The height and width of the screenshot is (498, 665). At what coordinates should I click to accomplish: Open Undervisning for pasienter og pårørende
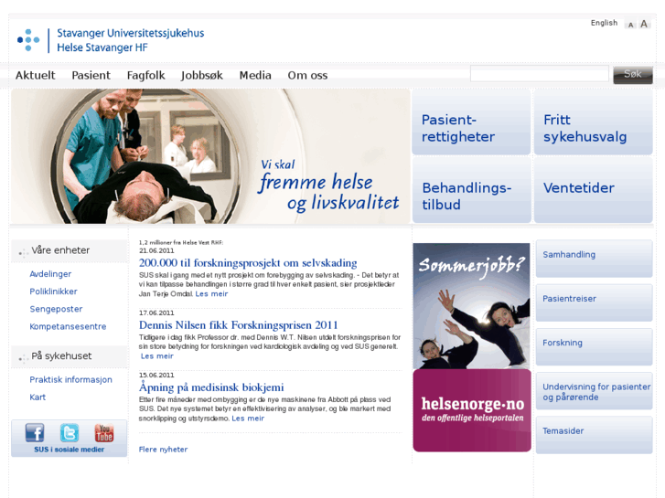pos(594,390)
